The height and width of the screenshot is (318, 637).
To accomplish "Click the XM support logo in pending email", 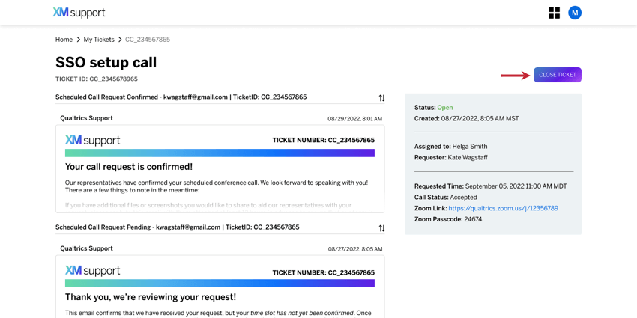I will tap(93, 271).
